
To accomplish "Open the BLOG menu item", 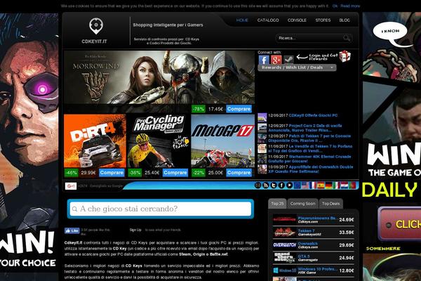I will click(345, 20).
